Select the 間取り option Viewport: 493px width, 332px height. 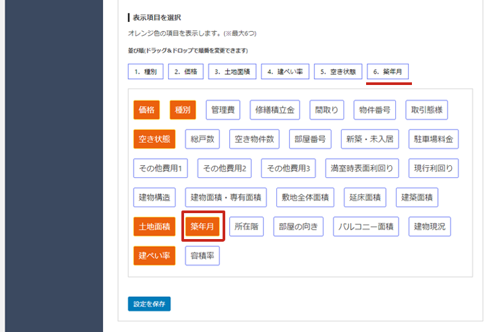(327, 110)
